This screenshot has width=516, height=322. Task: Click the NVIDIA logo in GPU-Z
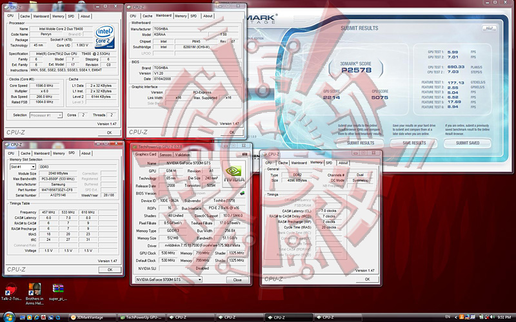tap(234, 174)
